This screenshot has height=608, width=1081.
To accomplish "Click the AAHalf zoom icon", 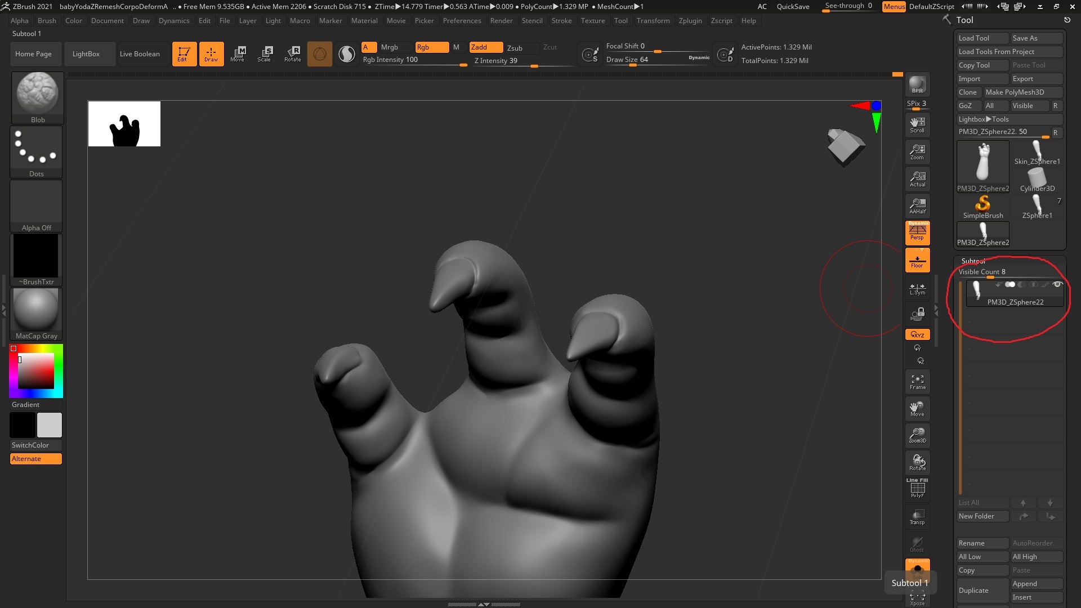I will [917, 205].
